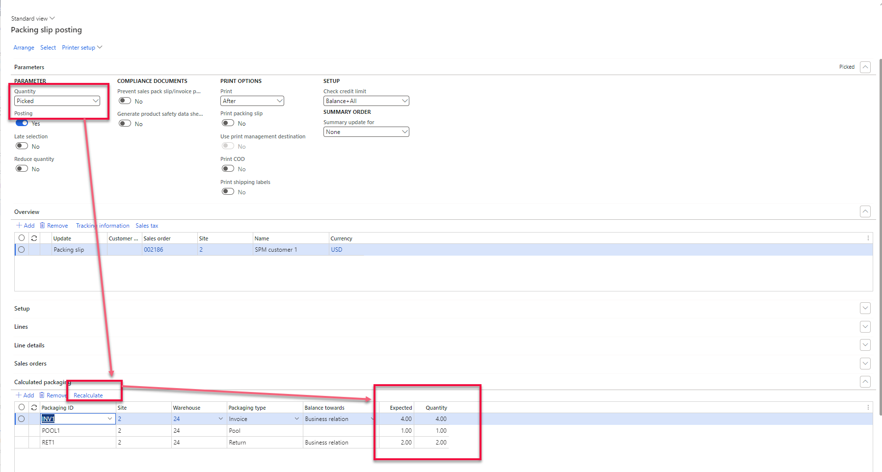
Task: Open Calculated packaging grid column options menu
Action: click(868, 407)
